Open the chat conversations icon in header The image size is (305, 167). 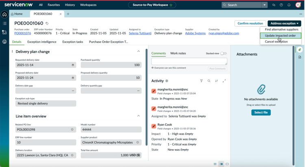(x=274, y=5)
